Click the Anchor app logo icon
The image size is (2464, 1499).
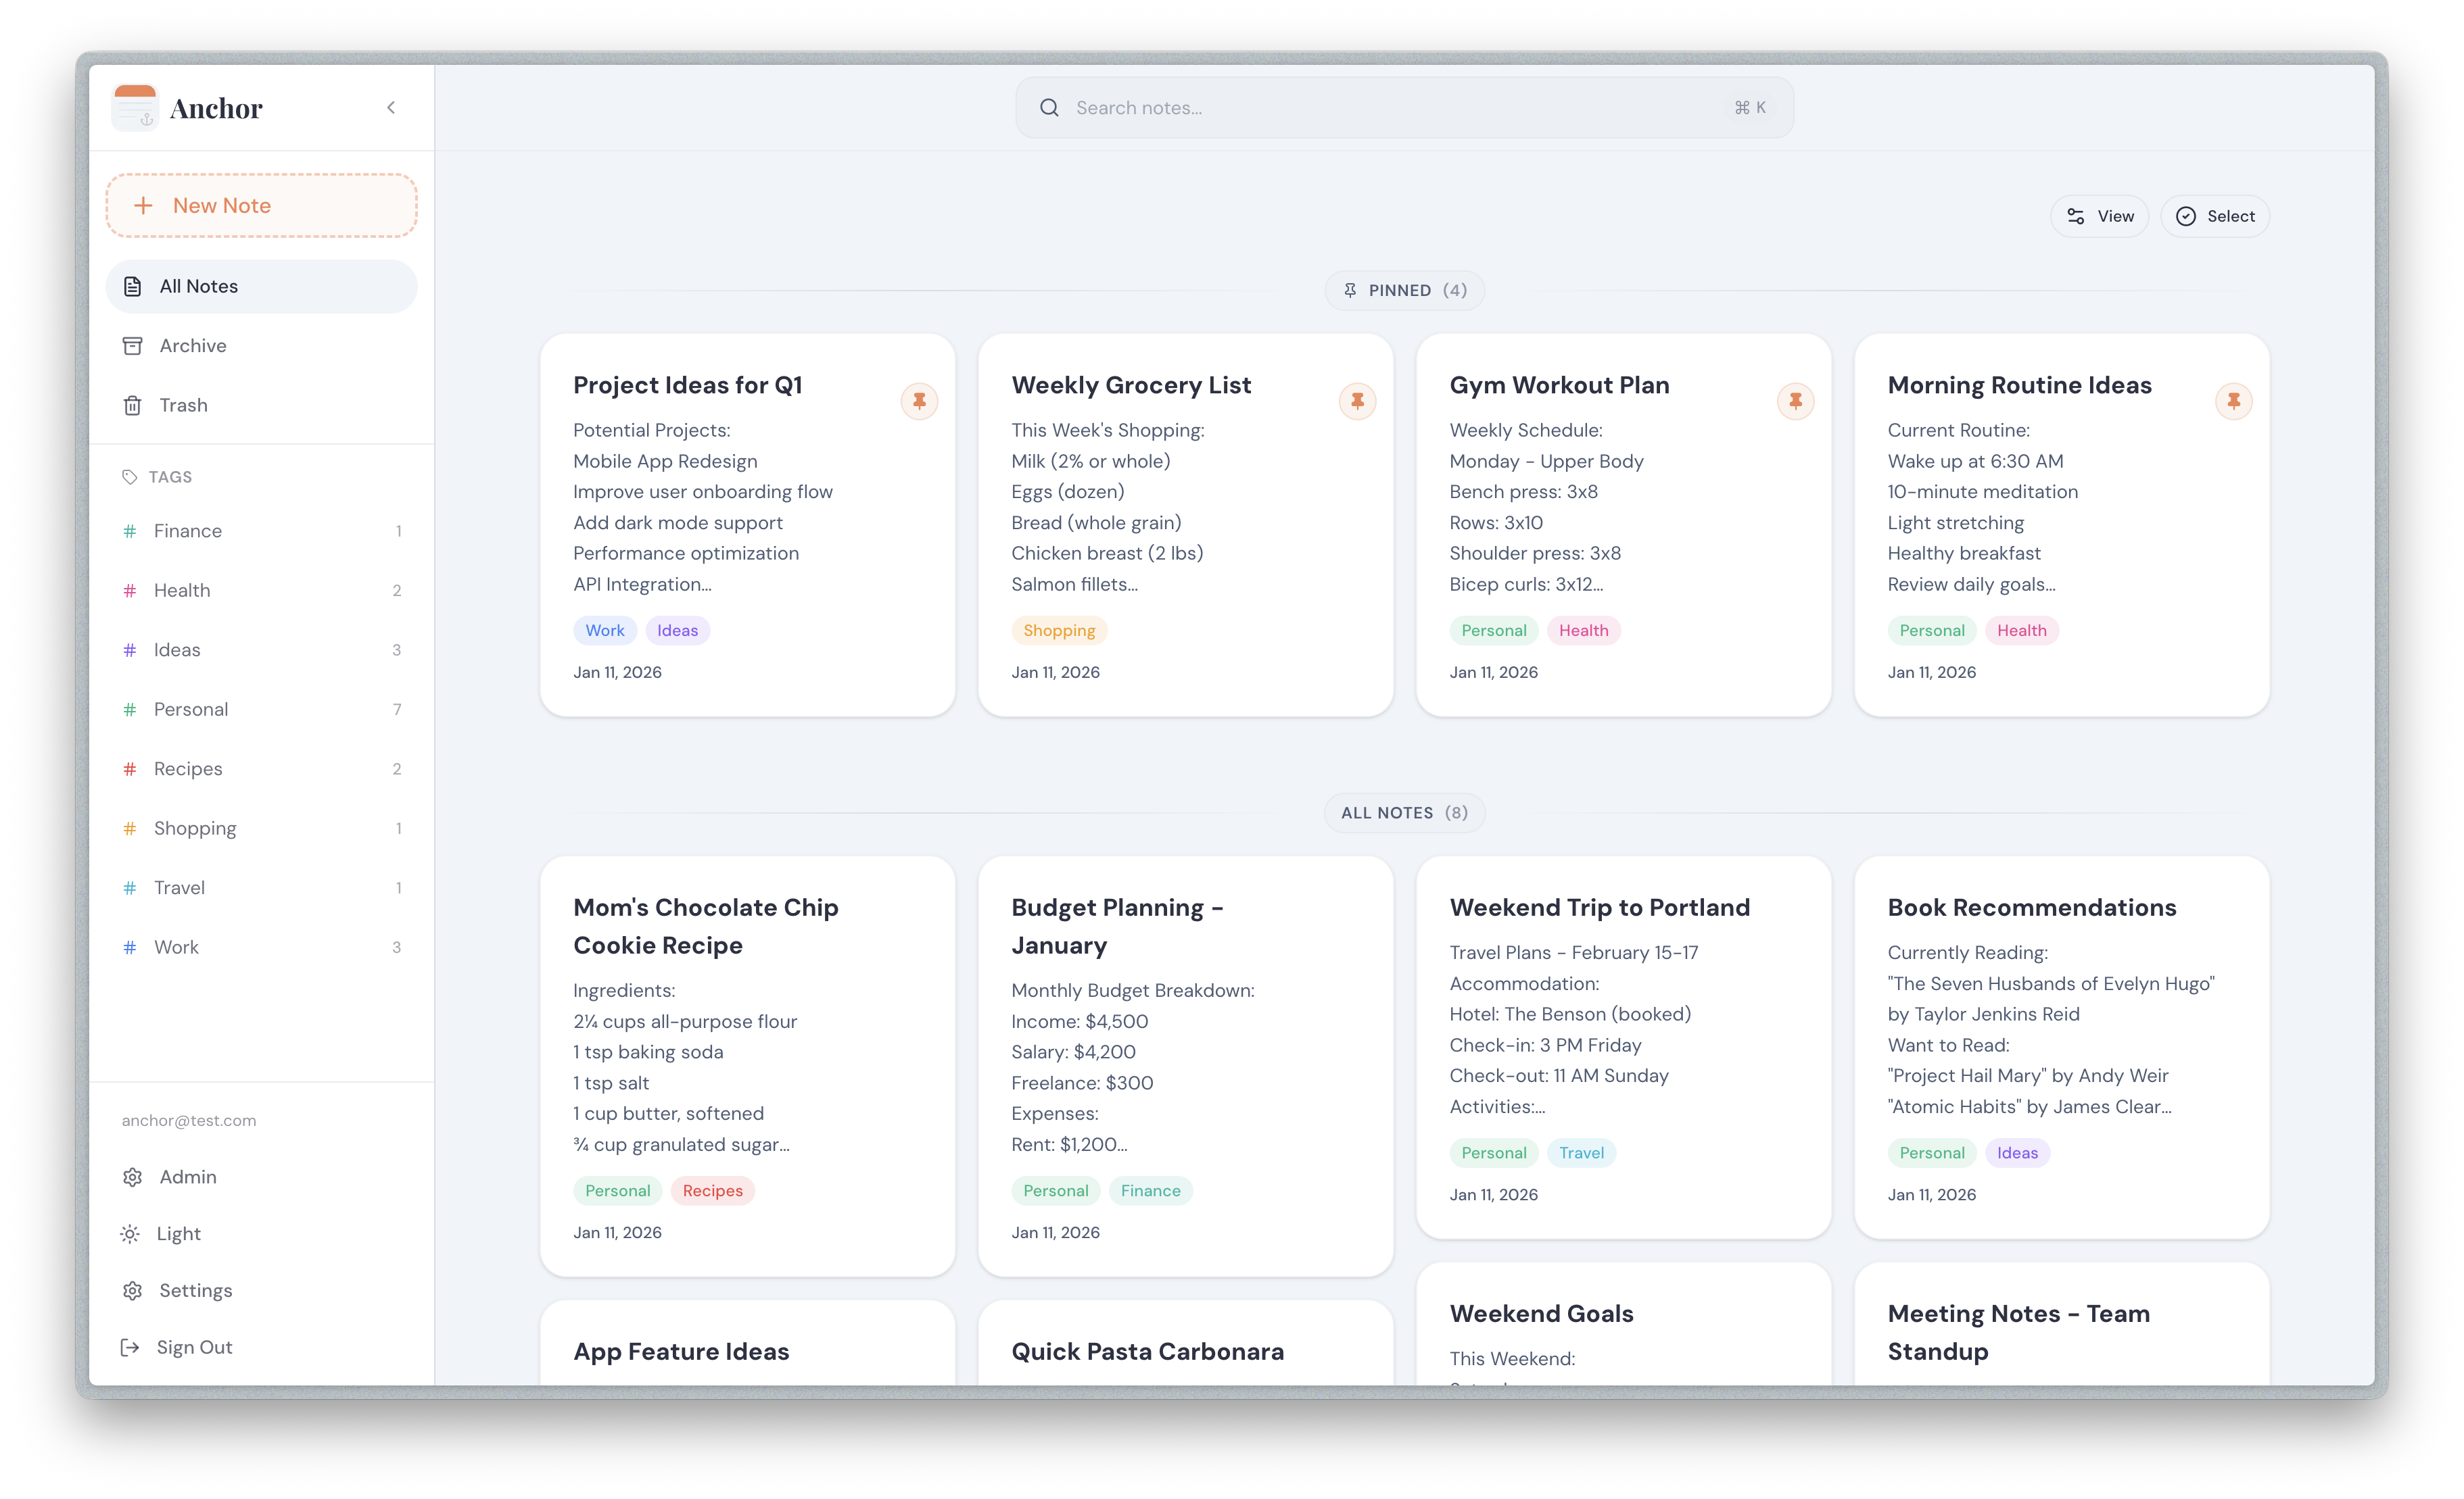click(x=134, y=108)
